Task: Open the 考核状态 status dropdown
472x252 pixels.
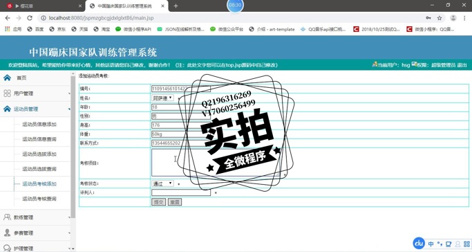Action: pos(162,183)
